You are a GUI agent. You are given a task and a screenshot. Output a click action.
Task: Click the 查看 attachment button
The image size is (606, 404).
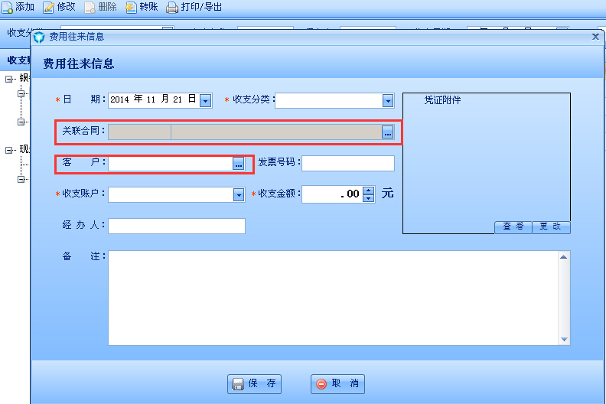coord(513,227)
